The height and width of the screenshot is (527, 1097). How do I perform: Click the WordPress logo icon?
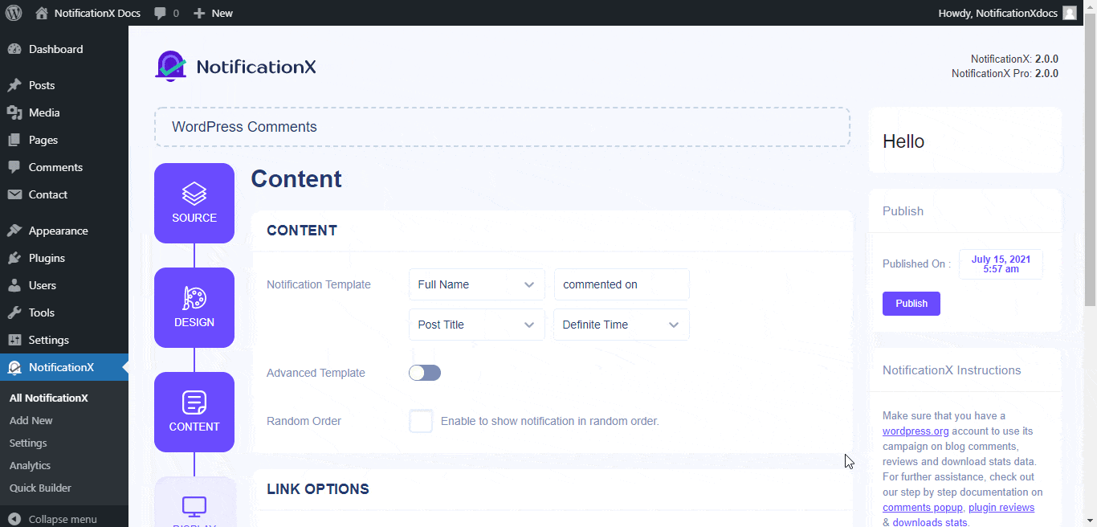[14, 13]
